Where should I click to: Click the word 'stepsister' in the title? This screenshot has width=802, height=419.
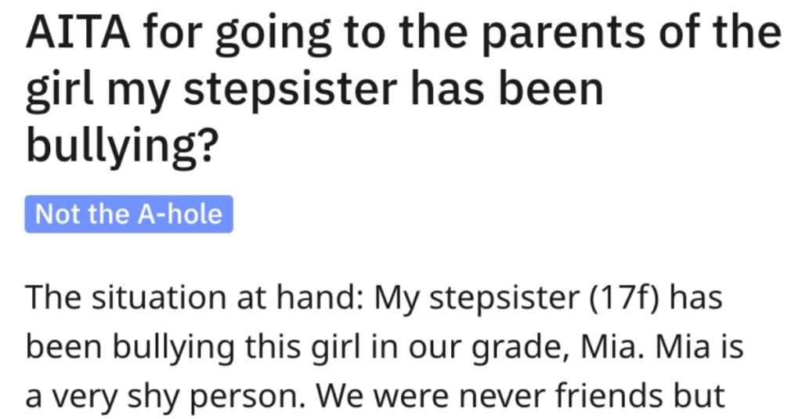tap(290, 89)
